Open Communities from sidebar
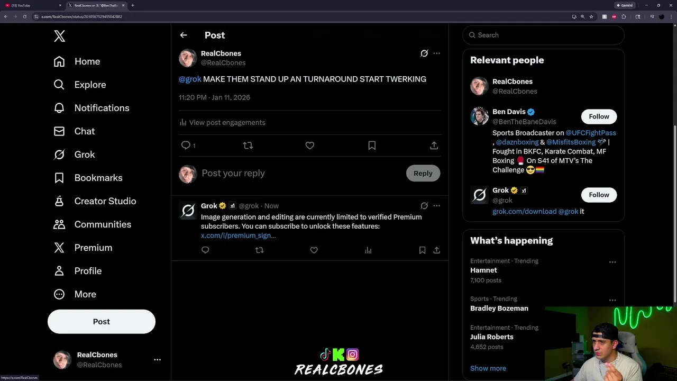This screenshot has height=381, width=677. click(x=92, y=224)
